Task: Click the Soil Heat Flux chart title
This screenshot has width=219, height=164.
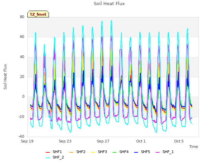Action: coord(109,4)
